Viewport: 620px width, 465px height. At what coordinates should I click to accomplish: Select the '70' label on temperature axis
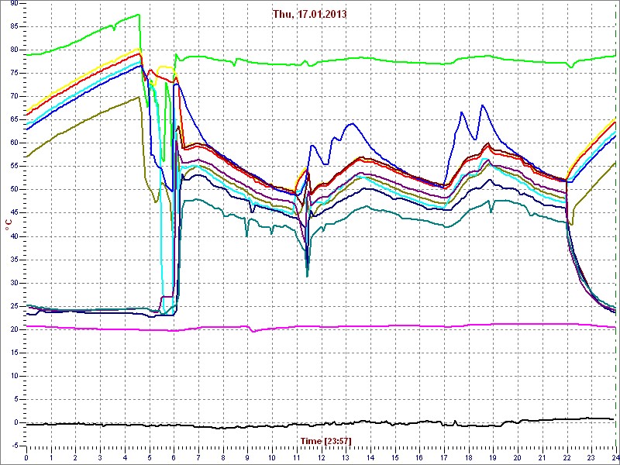(13, 96)
